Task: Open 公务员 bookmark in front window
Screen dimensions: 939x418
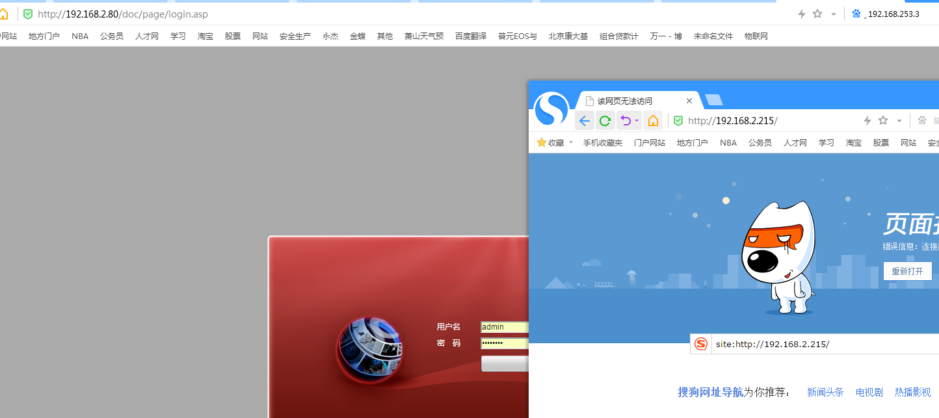Action: click(760, 142)
